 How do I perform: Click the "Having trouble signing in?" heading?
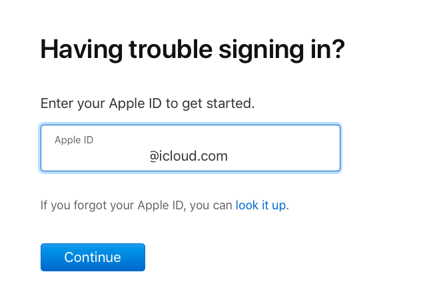click(193, 51)
